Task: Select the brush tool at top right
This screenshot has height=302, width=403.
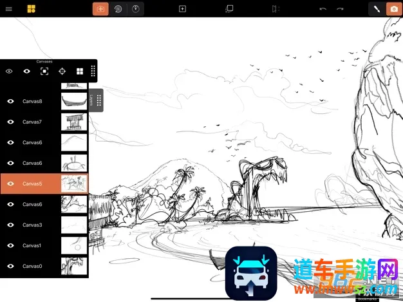Action: [x=377, y=9]
